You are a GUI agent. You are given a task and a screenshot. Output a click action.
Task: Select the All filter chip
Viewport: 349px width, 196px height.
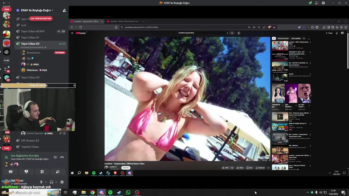coord(274,38)
